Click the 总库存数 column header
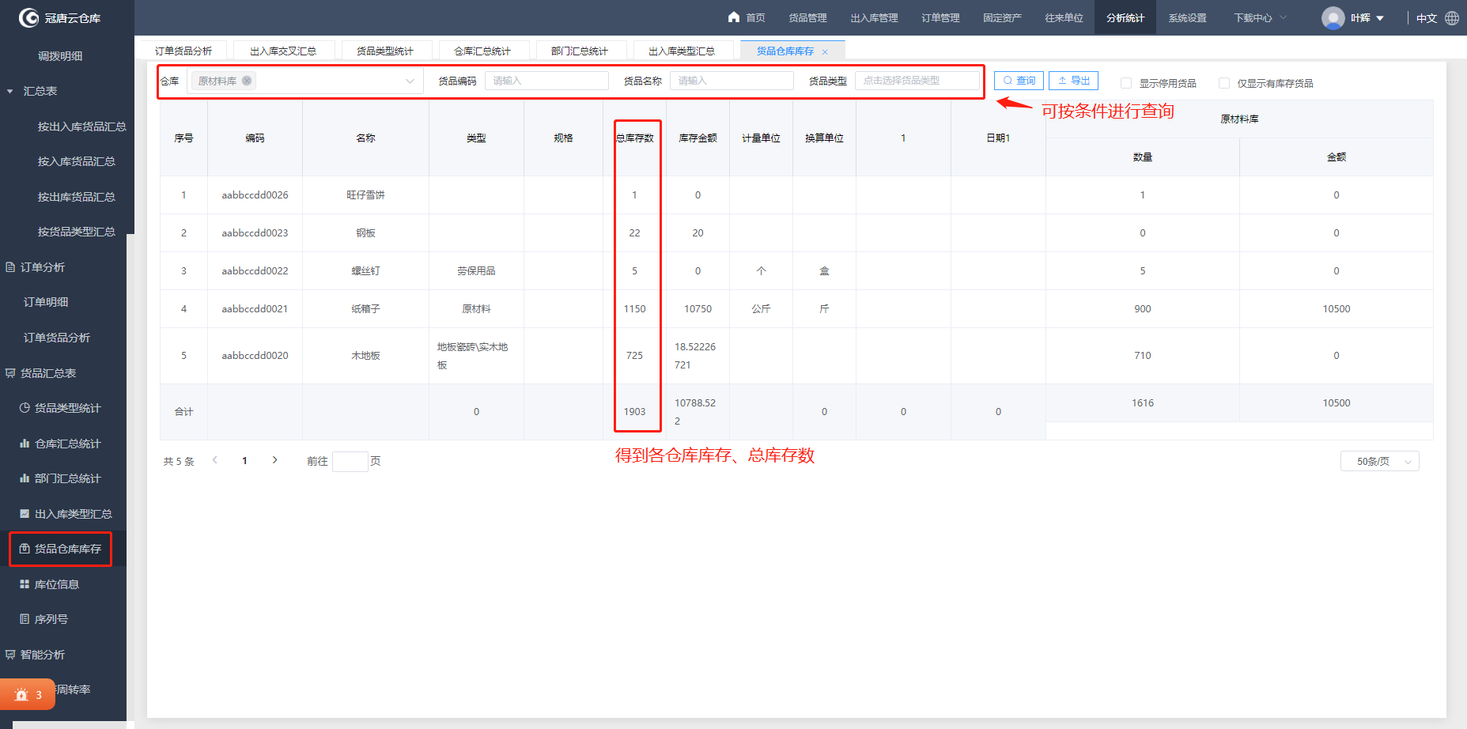 (634, 138)
